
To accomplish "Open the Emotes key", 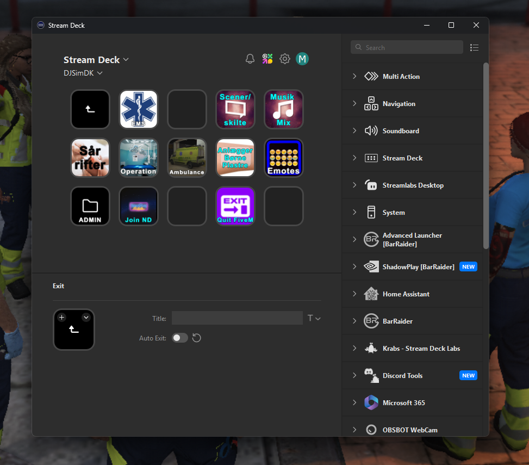I will (x=283, y=158).
